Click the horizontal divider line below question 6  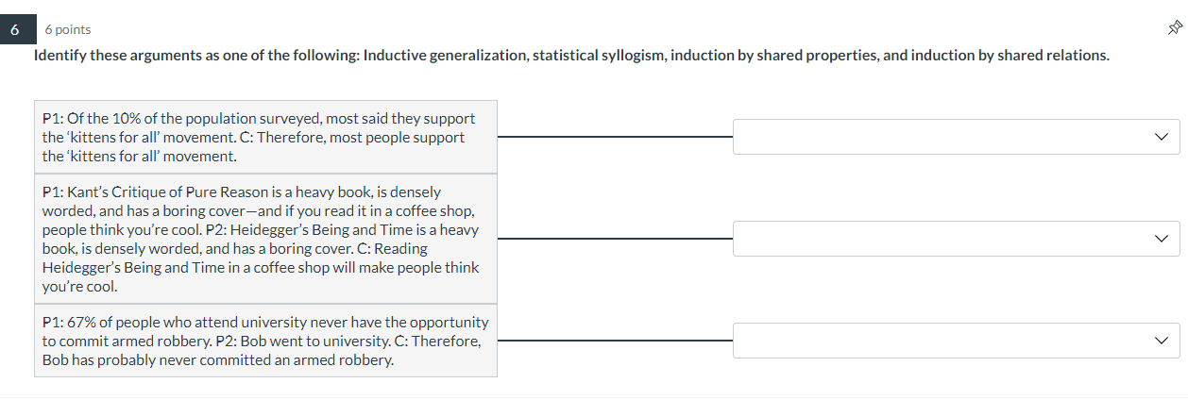[x=594, y=397]
